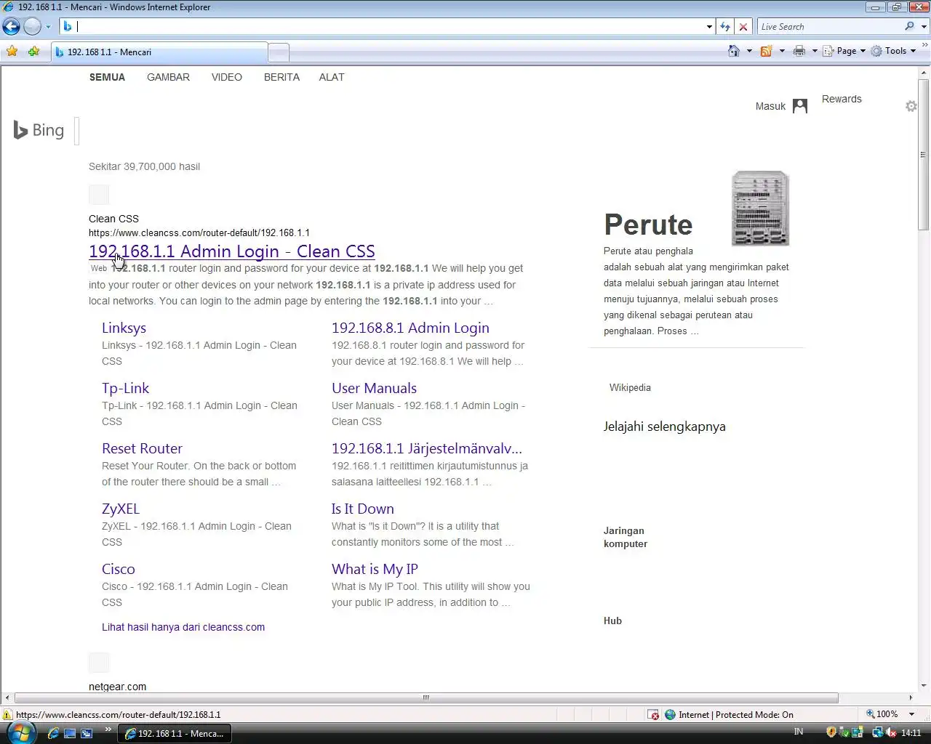The height and width of the screenshot is (744, 931).
Task: Click the 100% zoom level button
Action: (x=882, y=715)
